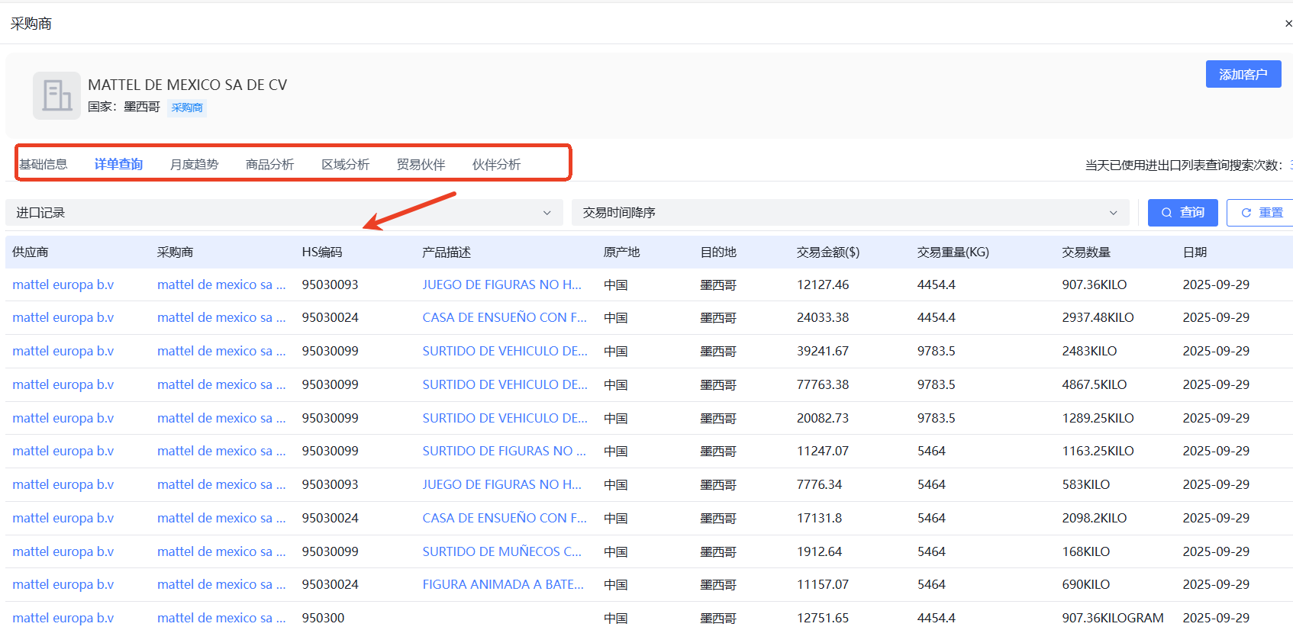The image size is (1293, 630).
Task: Open CASA DE ENSUEÑO link in 17131.8 row
Action: click(x=505, y=518)
